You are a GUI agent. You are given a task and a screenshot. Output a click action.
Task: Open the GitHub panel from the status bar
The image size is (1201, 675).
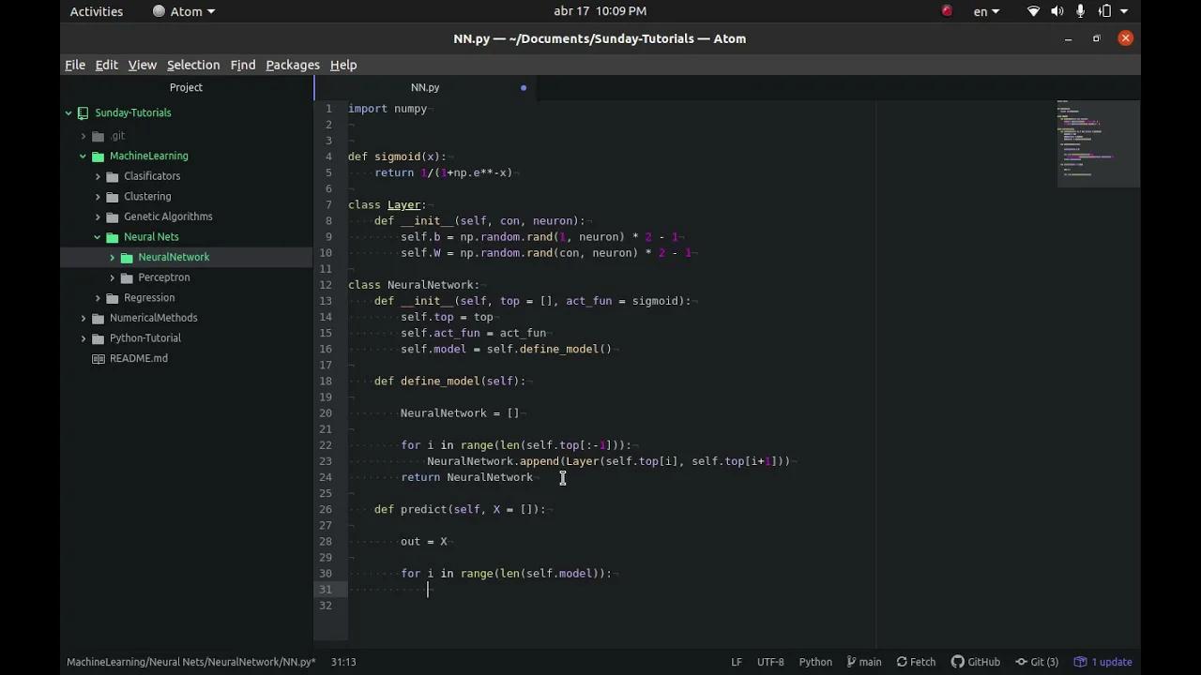(x=976, y=661)
